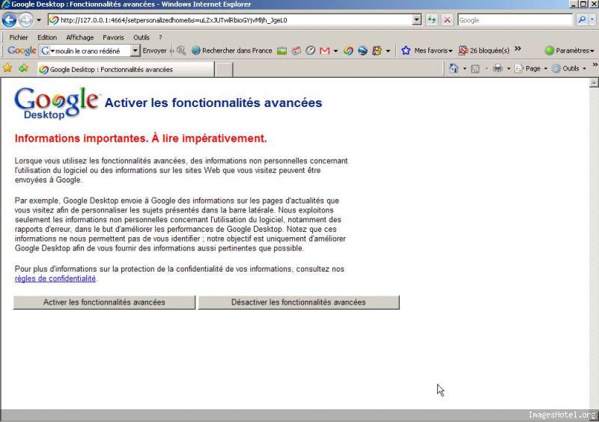Image resolution: width=599 pixels, height=422 pixels.
Task: Open the Mes favoris dropdown
Action: [434, 50]
